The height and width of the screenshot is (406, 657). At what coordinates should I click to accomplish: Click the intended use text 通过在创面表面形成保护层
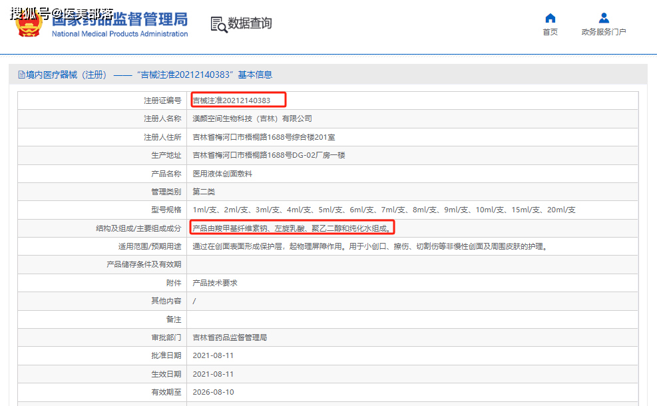tap(370, 246)
